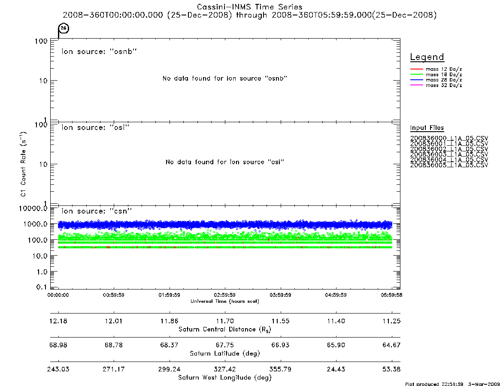Click the date range subtitle text

249,15
